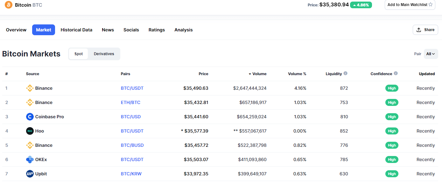The height and width of the screenshot is (182, 442).
Task: Click the Liquidity info icon
Action: tap(346, 73)
